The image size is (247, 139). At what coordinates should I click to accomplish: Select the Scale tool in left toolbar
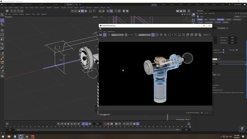click(2, 39)
